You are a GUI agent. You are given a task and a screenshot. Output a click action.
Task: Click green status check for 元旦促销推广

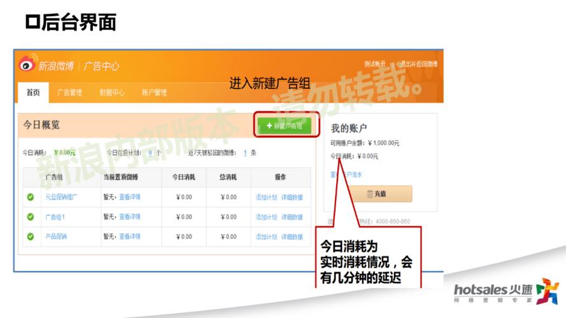(31, 197)
